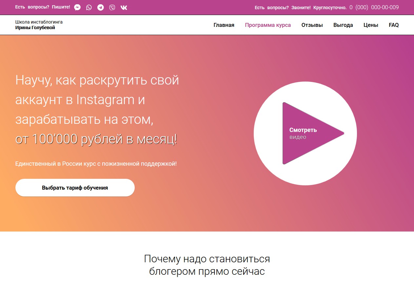Go to the Главная menu item
This screenshot has width=414, height=298.
coord(224,25)
